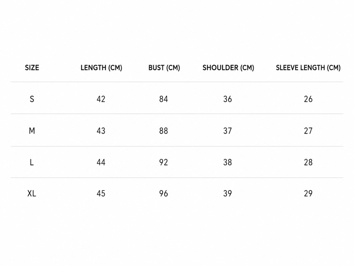Viewport: 354px width, 266px height.
Task: Click shoulder value 36 for size S
Action: [227, 99]
